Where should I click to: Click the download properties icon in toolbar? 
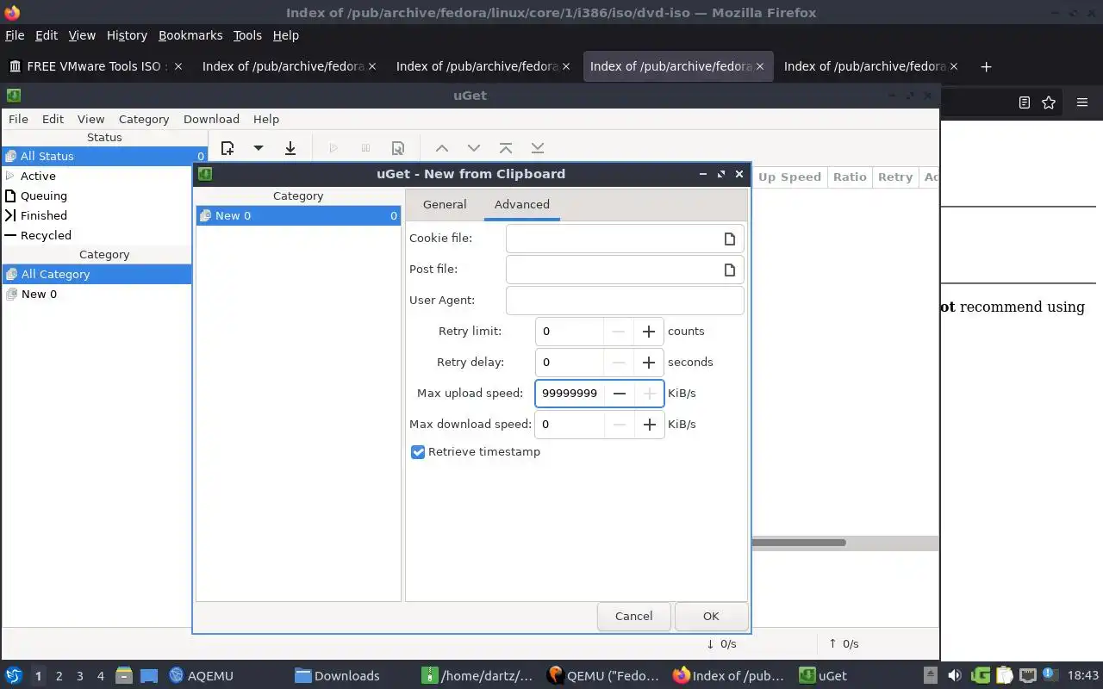pos(397,148)
